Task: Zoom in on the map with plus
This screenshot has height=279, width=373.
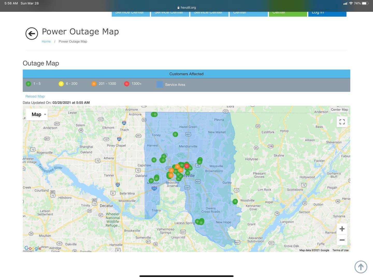Action: coord(342,229)
